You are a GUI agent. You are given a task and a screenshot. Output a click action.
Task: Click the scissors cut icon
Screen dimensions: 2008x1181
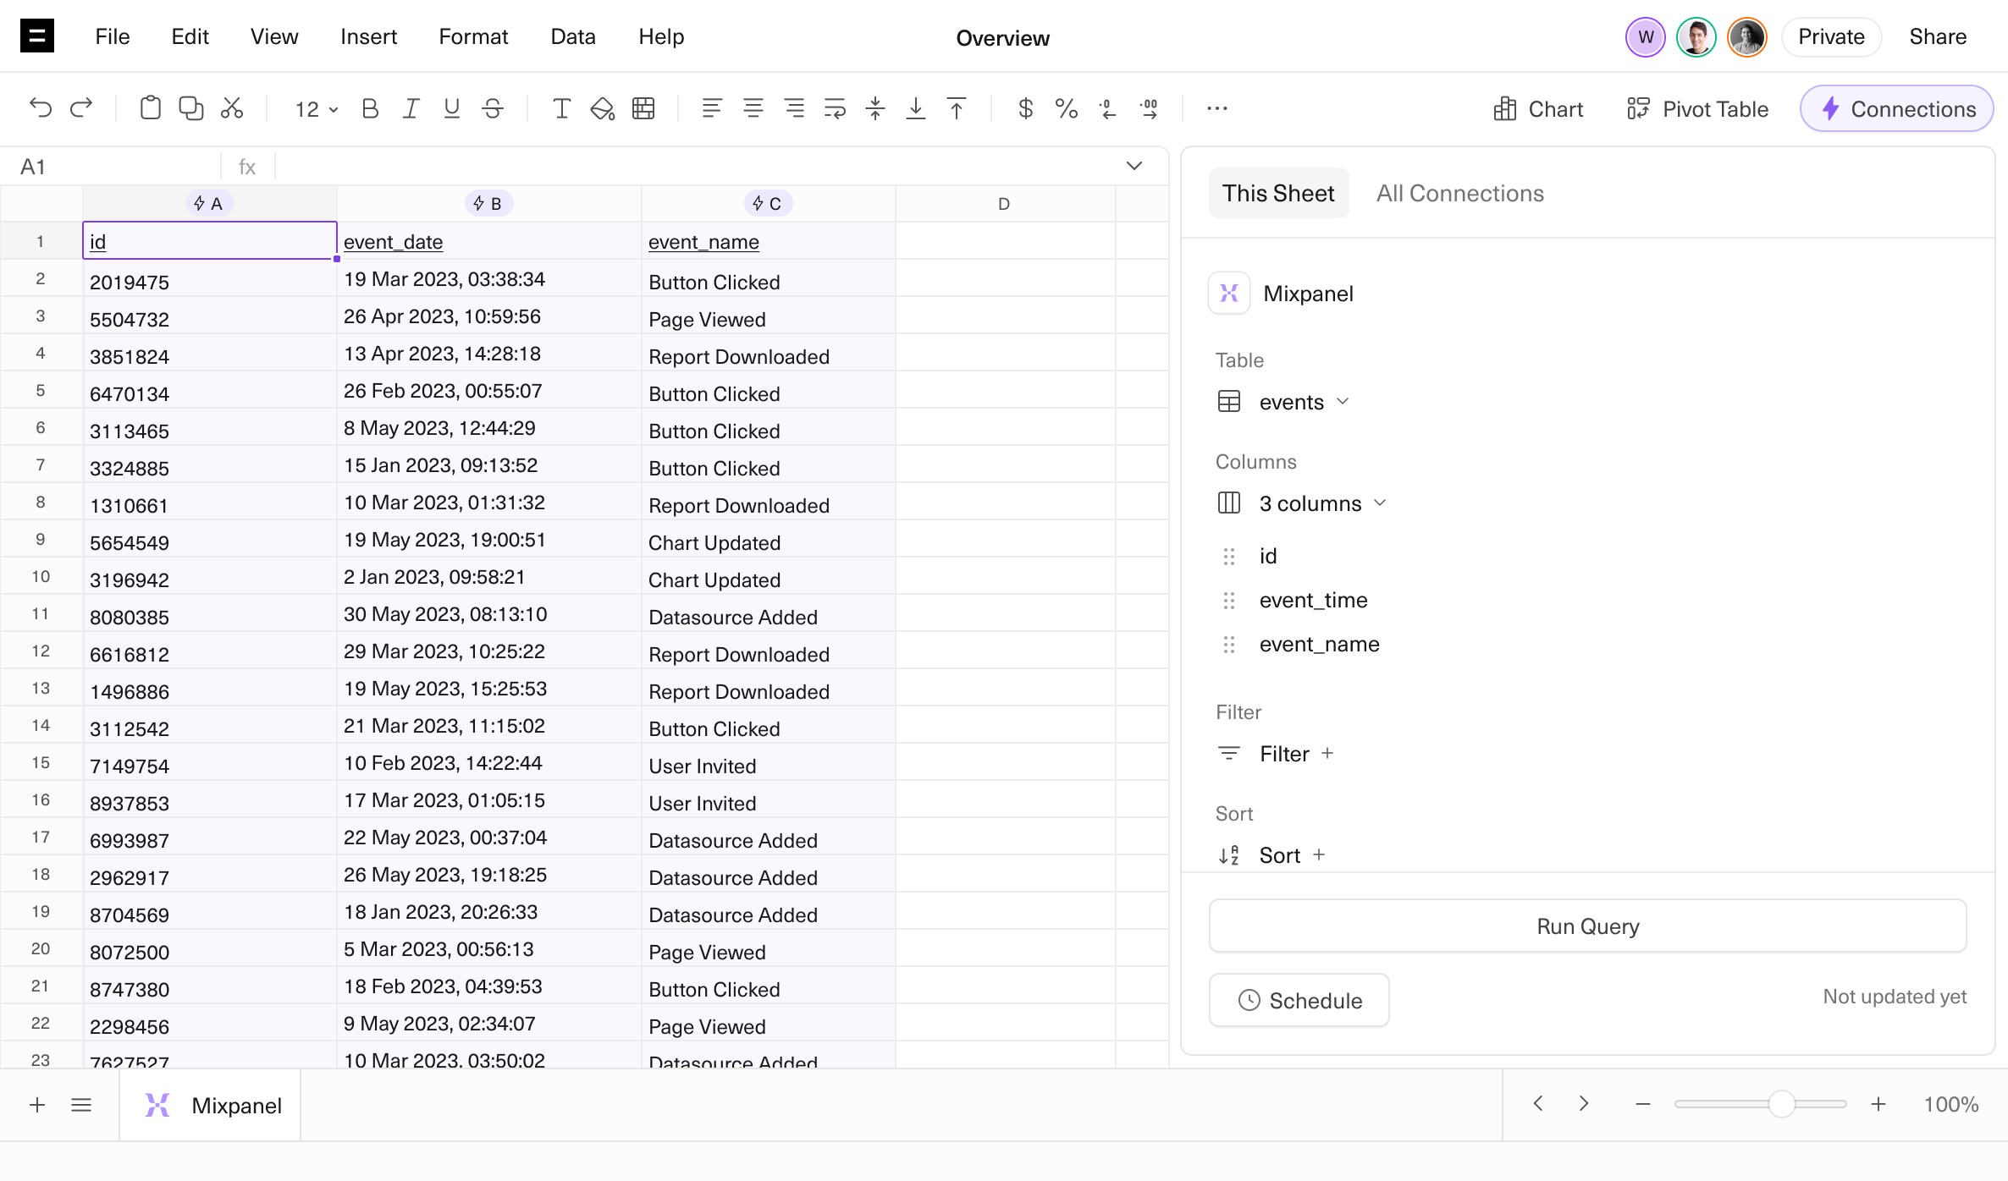pos(232,108)
